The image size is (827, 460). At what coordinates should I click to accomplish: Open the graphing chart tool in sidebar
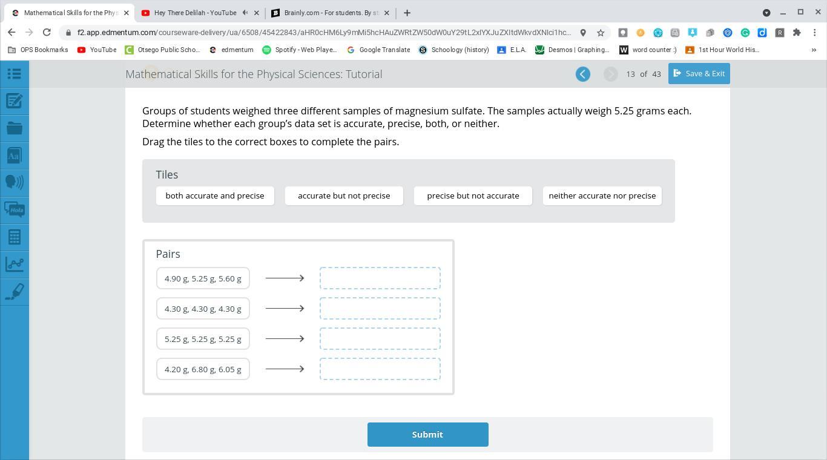pyautogui.click(x=15, y=264)
